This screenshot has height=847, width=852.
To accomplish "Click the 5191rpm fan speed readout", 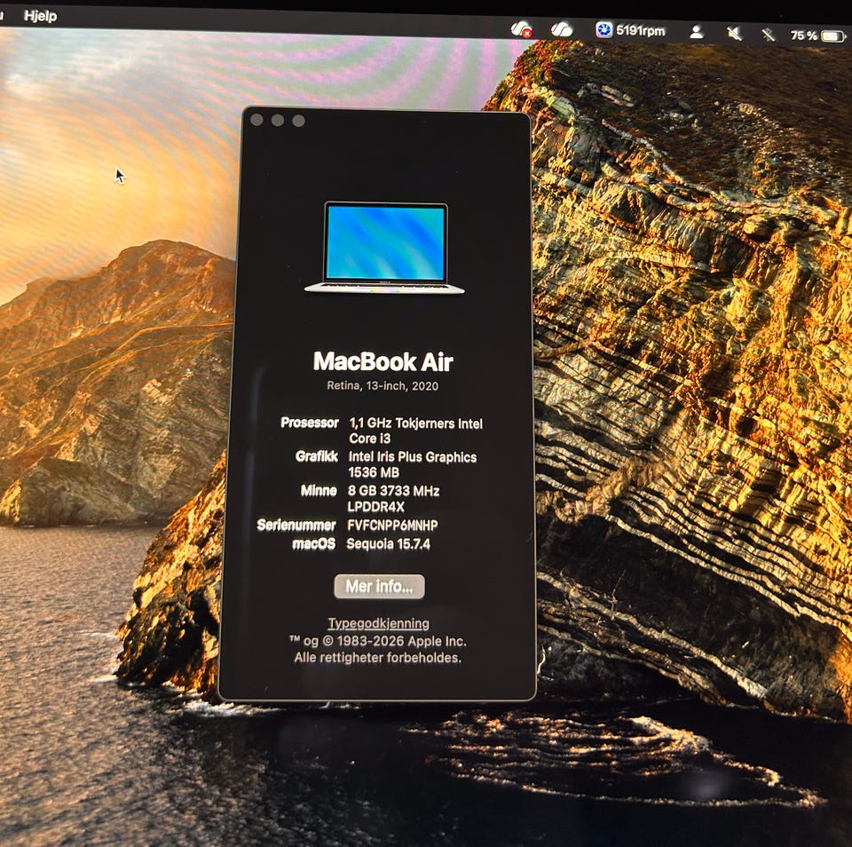I will (640, 31).
